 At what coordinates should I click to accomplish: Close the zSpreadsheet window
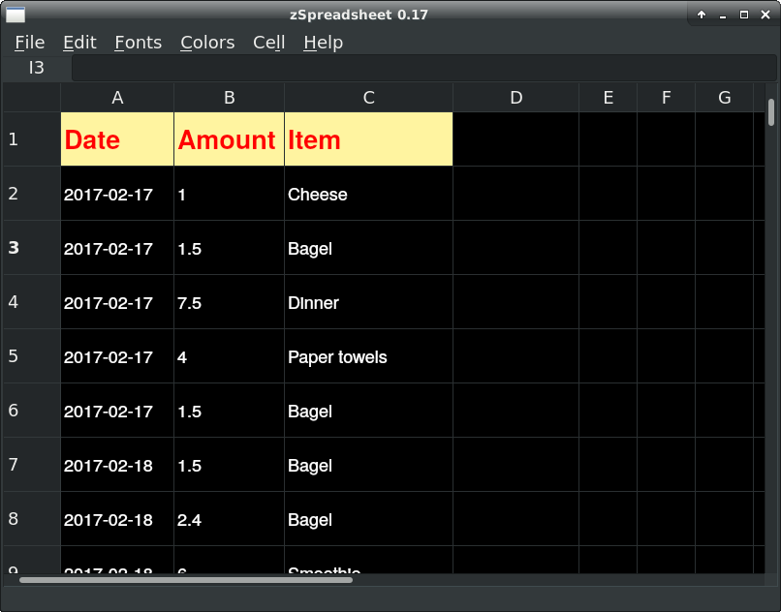coord(765,15)
